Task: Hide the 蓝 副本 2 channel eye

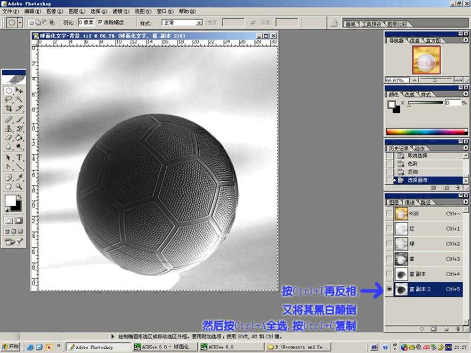Action: click(390, 289)
